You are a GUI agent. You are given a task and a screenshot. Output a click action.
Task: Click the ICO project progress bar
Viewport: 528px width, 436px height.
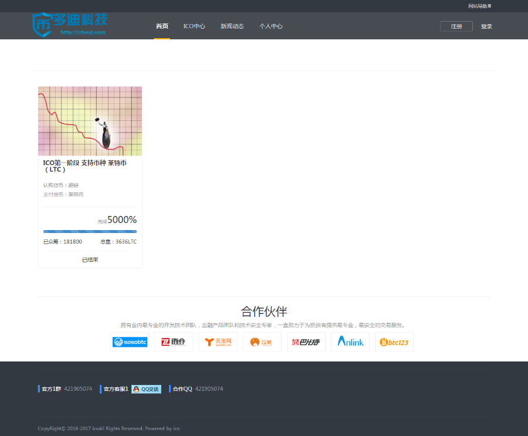(90, 231)
